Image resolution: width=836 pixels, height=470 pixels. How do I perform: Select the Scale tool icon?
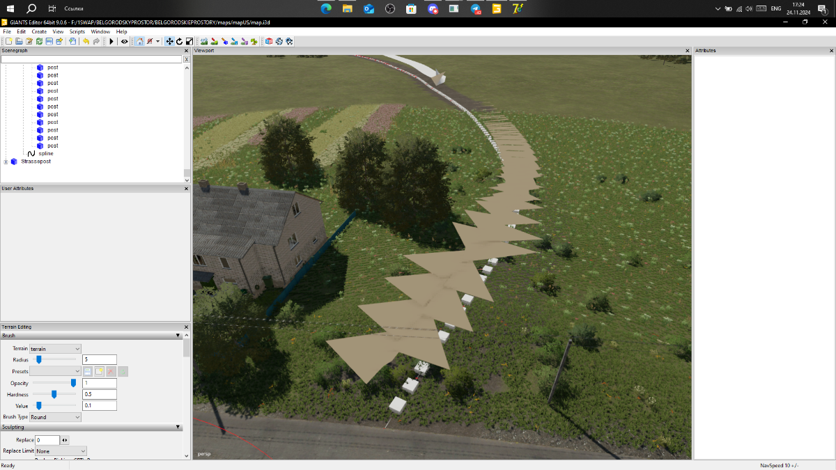tap(189, 42)
